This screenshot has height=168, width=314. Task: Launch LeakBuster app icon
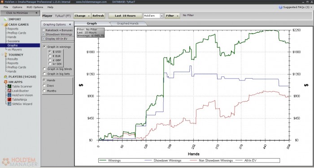(9, 91)
